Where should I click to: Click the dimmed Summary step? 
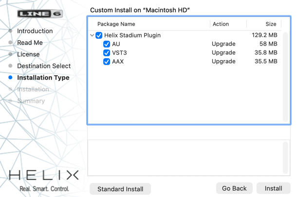pyautogui.click(x=31, y=101)
